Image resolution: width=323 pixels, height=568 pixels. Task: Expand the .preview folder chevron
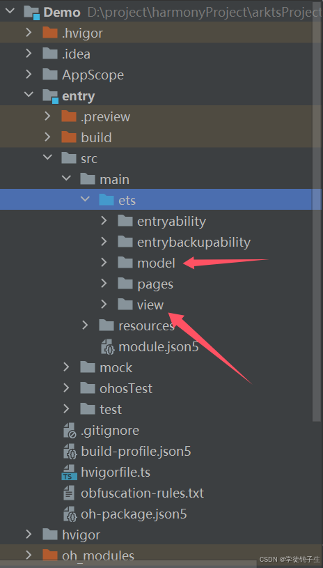click(47, 116)
